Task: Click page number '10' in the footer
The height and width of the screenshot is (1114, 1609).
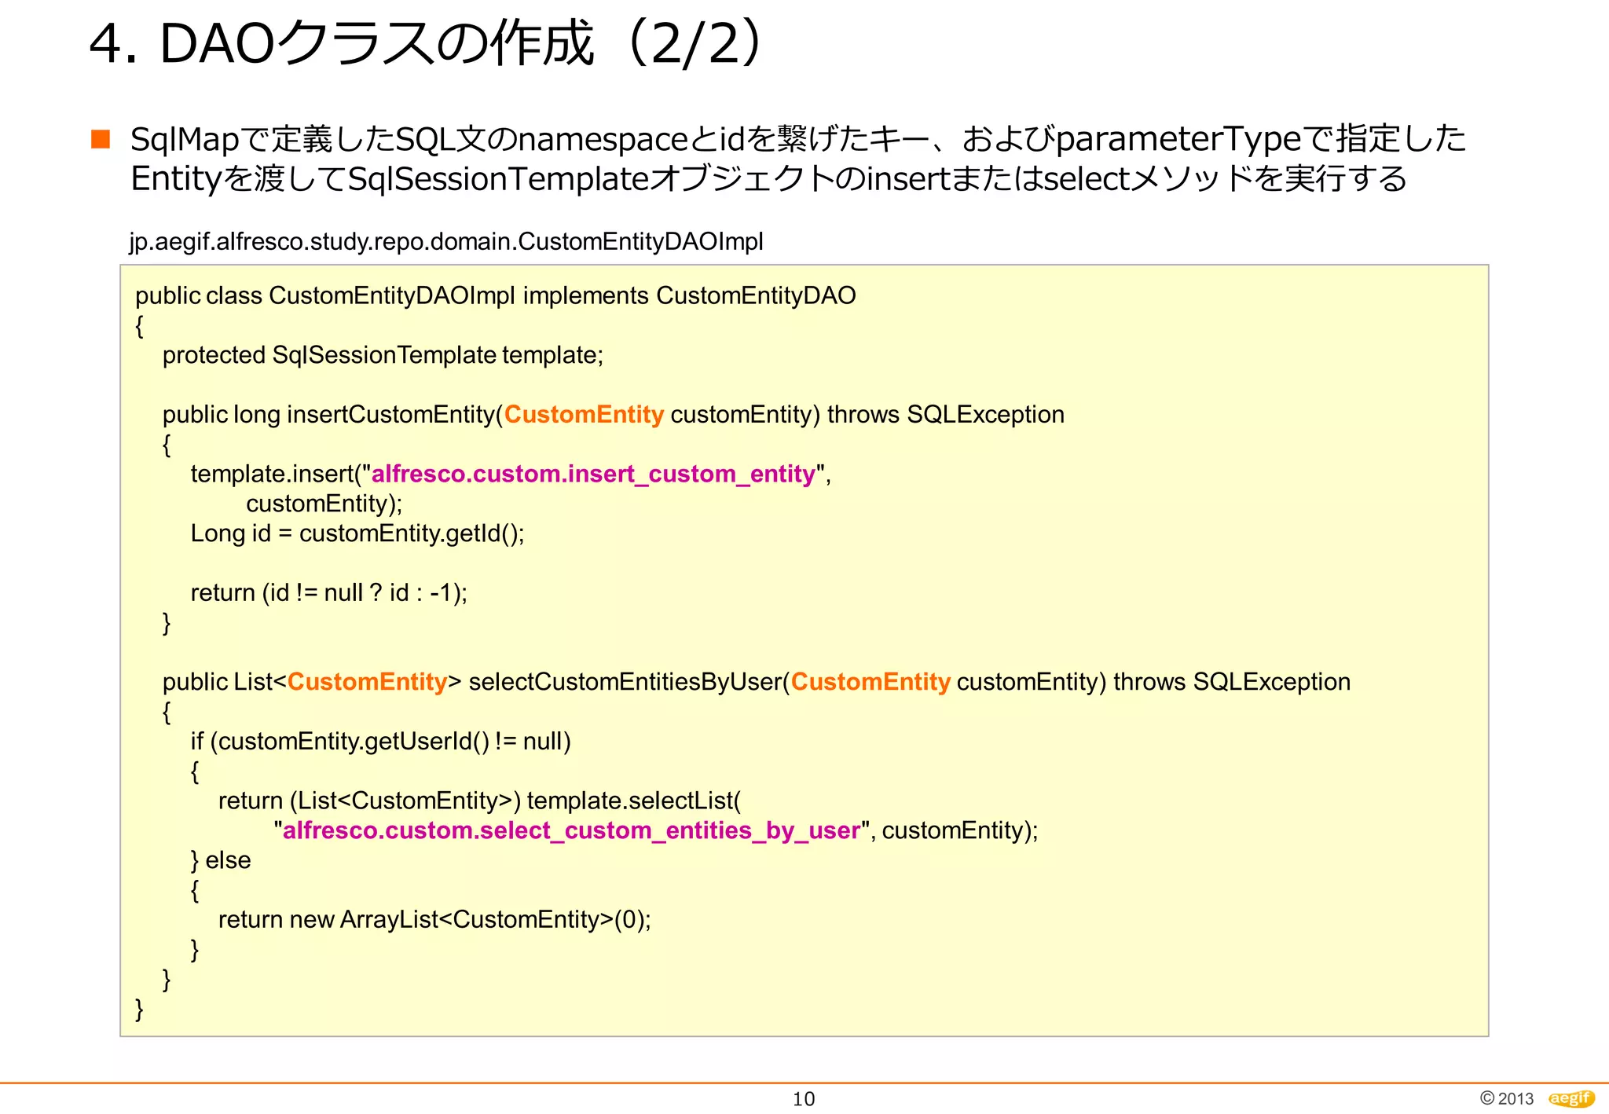Action: (804, 1099)
